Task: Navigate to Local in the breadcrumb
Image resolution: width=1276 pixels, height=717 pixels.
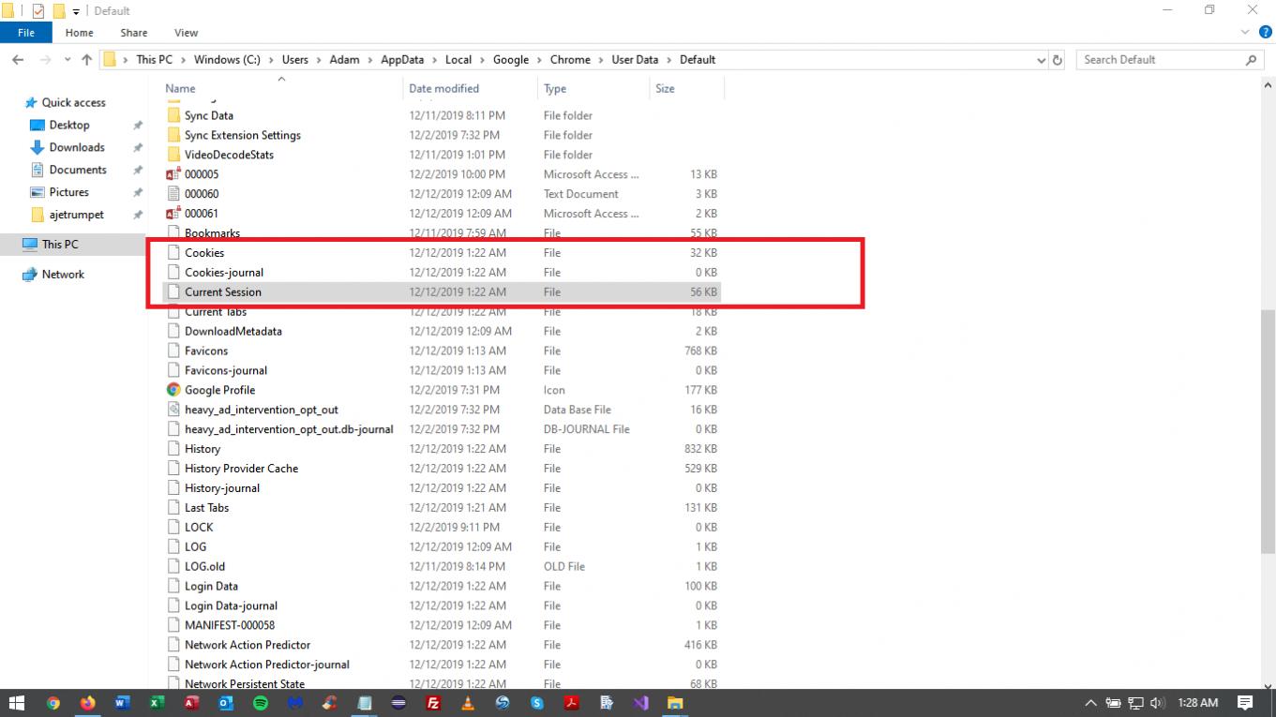Action: click(x=458, y=59)
